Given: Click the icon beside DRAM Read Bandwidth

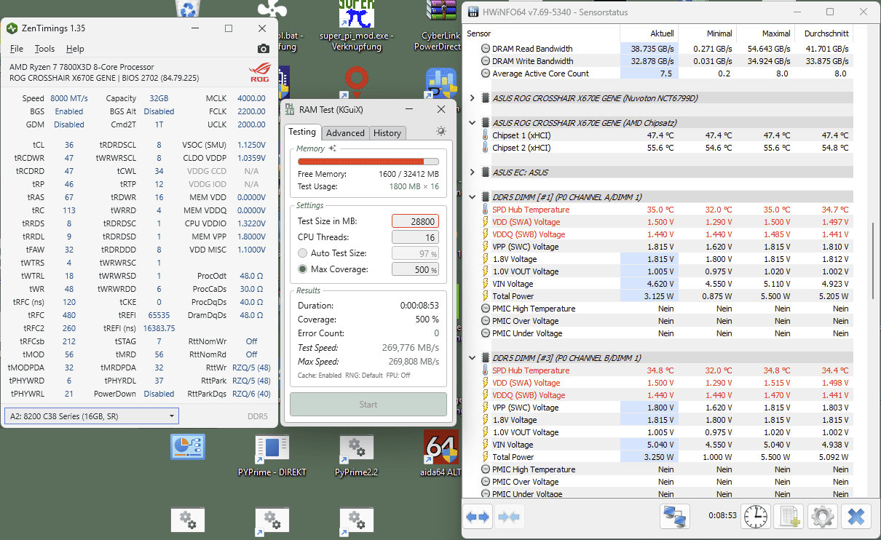Looking at the screenshot, I should pos(486,49).
